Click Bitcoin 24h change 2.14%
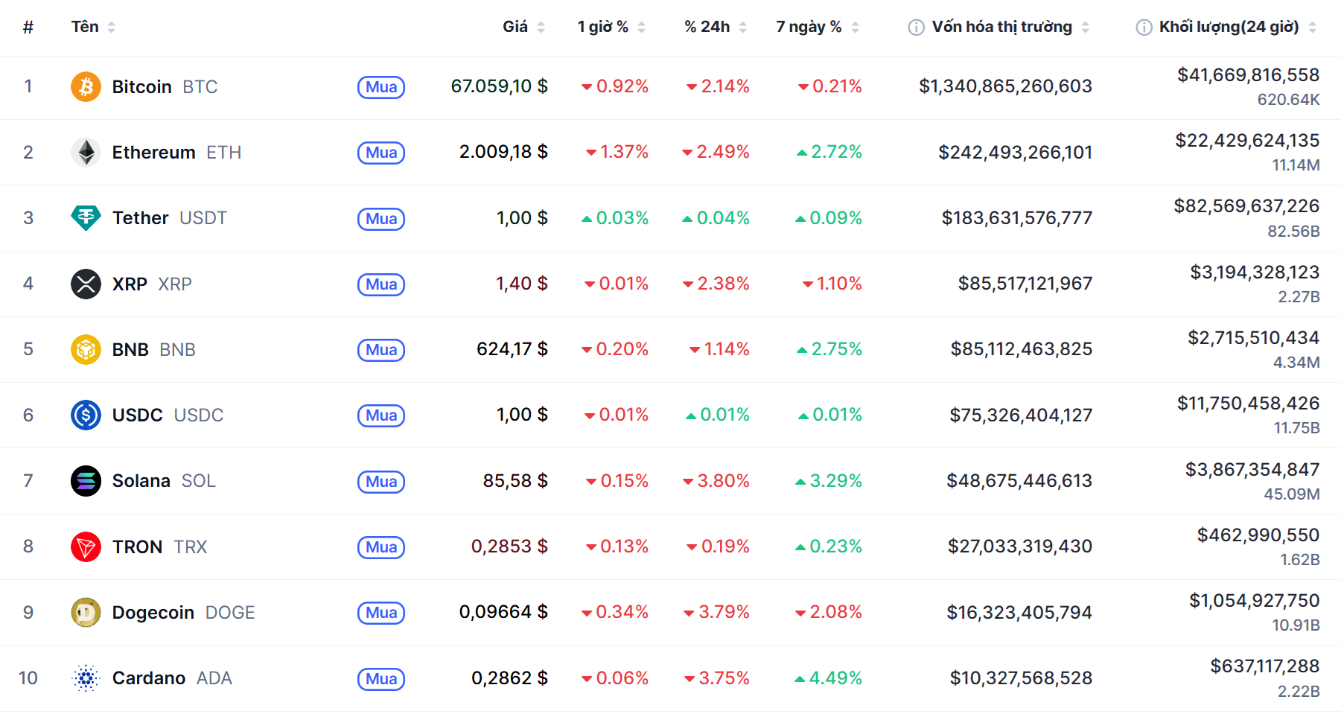The height and width of the screenshot is (717, 1341). click(x=718, y=86)
